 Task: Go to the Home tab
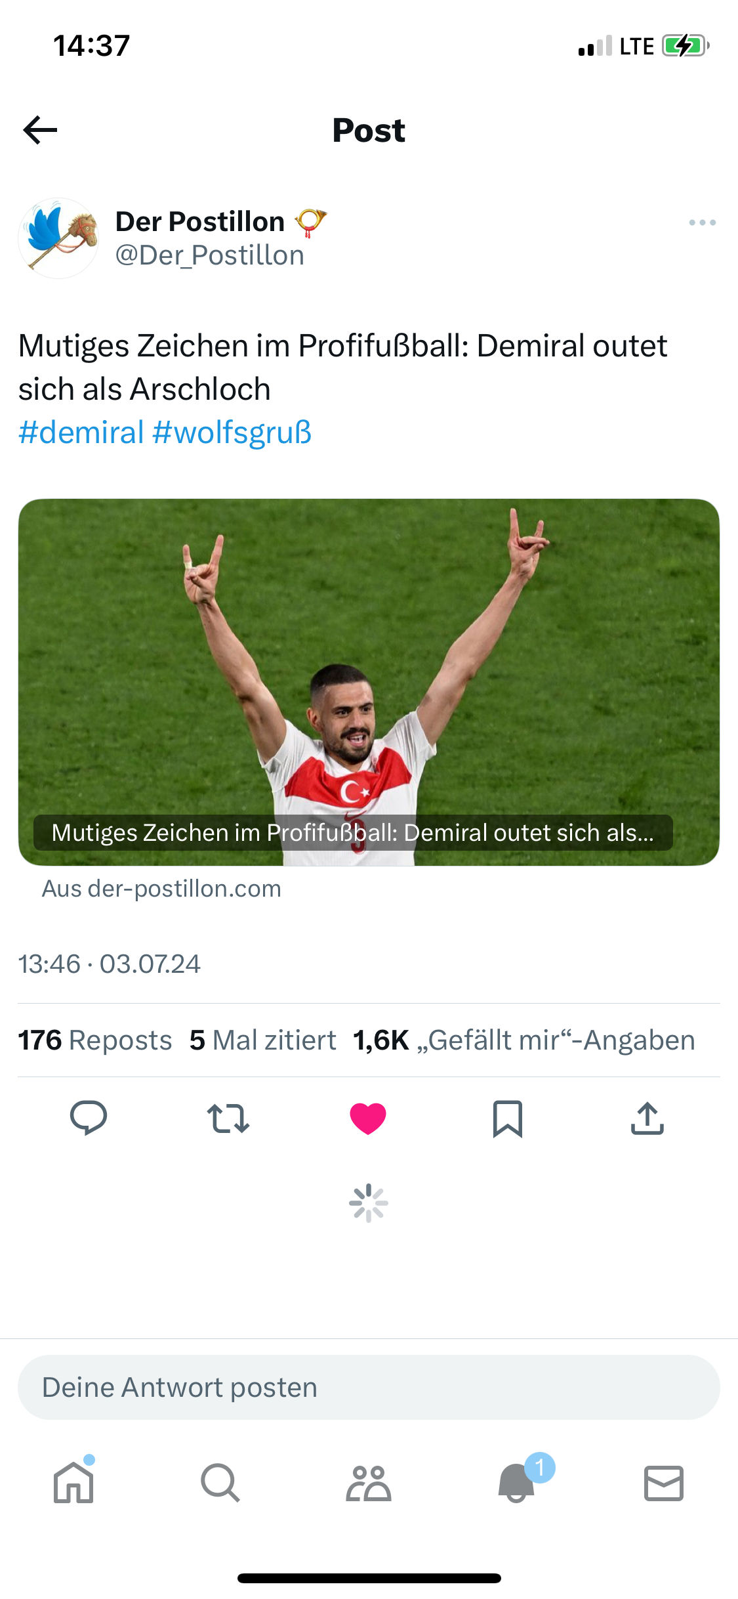coord(73,1483)
